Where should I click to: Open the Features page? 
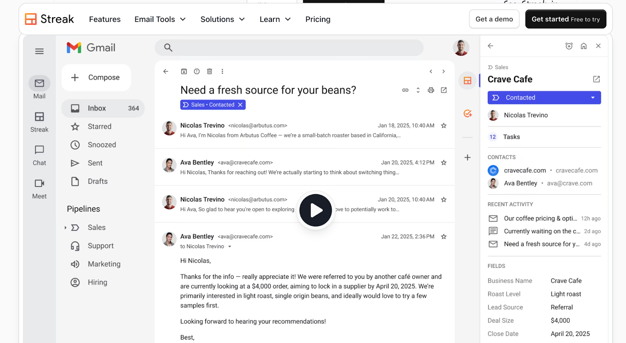105,19
